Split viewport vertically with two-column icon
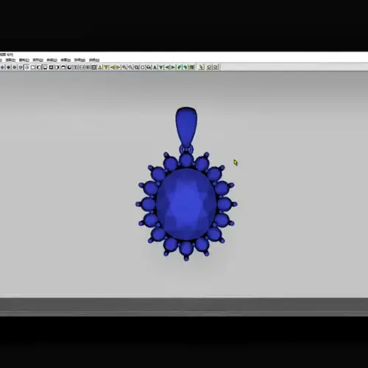Image resolution: width=368 pixels, height=368 pixels. [x=75, y=67]
